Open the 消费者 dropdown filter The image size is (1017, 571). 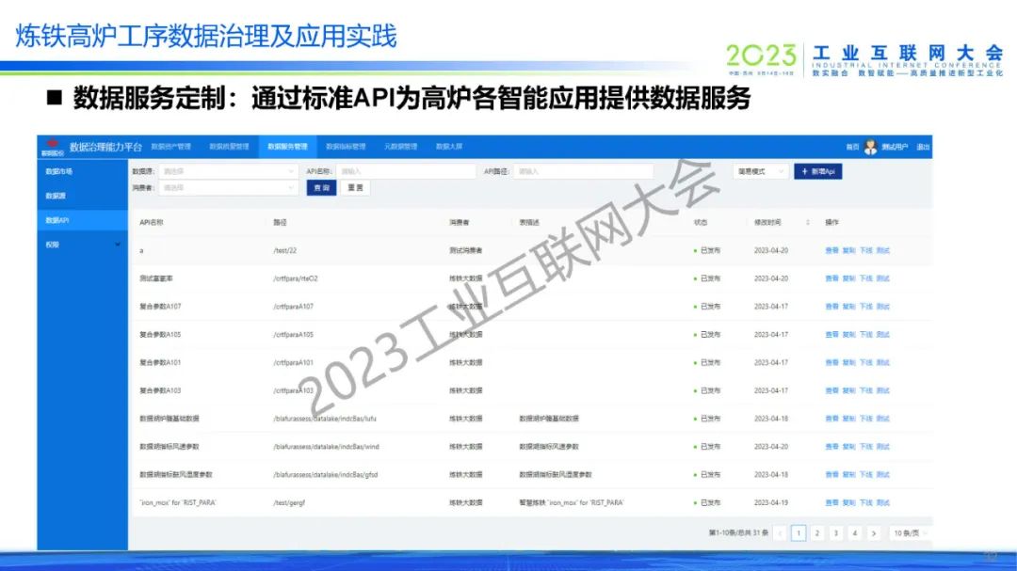point(228,188)
